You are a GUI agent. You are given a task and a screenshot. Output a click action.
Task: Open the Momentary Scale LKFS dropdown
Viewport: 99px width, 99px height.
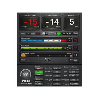(74, 80)
